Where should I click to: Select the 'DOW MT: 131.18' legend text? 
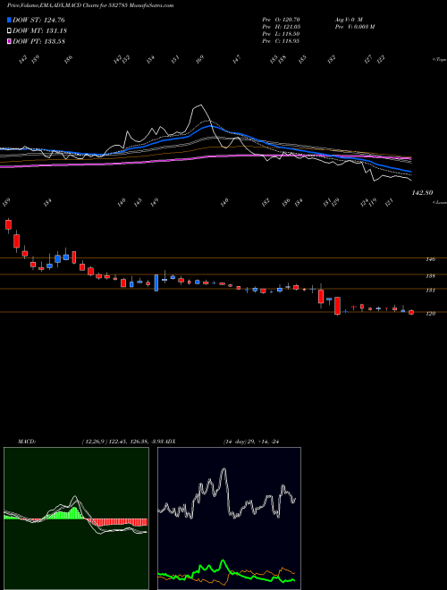39,31
